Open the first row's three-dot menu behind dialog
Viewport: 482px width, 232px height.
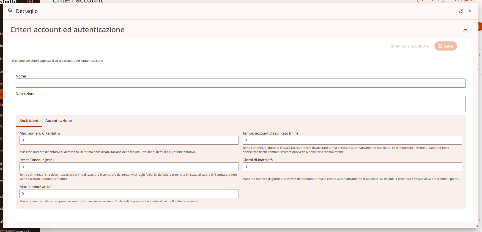click(480, 56)
